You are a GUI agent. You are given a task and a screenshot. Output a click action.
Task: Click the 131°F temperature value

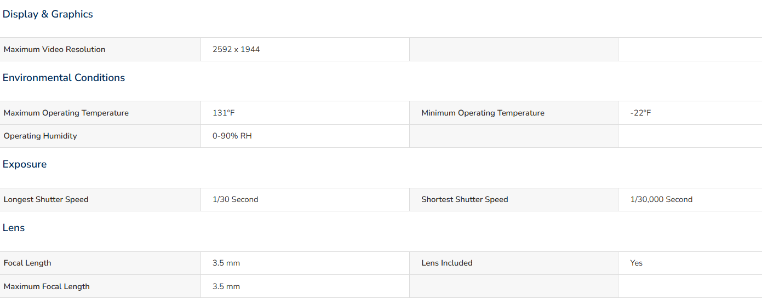click(x=224, y=113)
